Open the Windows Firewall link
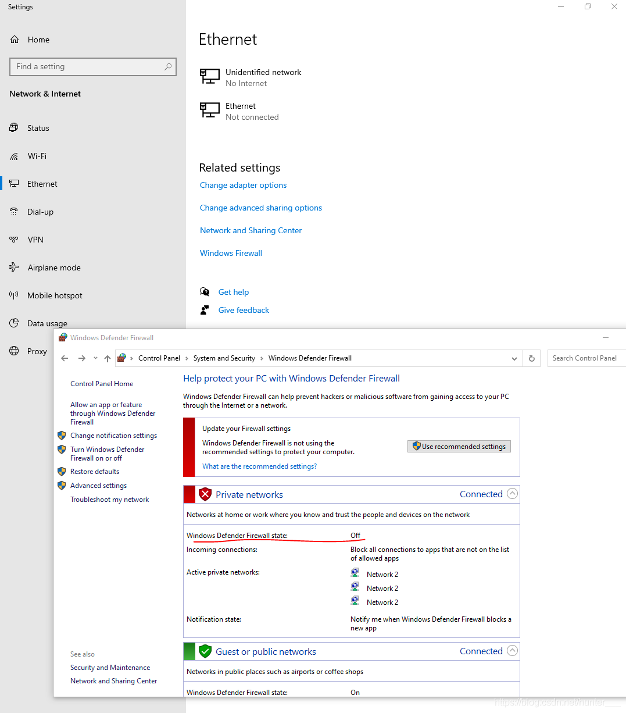Viewport: 626px width, 713px height. (x=231, y=253)
